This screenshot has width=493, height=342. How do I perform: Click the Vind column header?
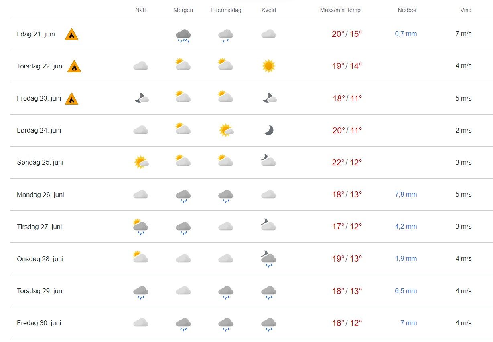click(465, 10)
